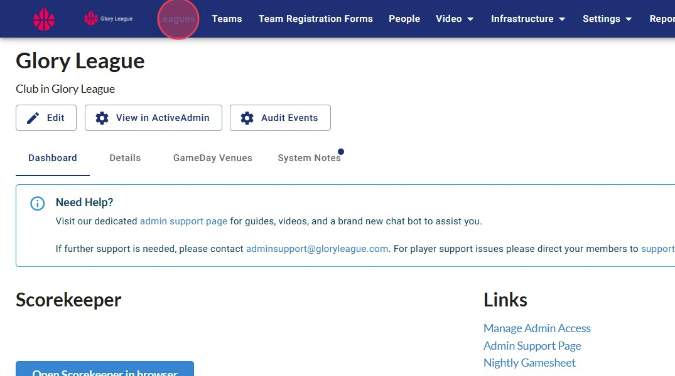675x376 pixels.
Task: Click the Glory League club logo
Action: (109, 18)
